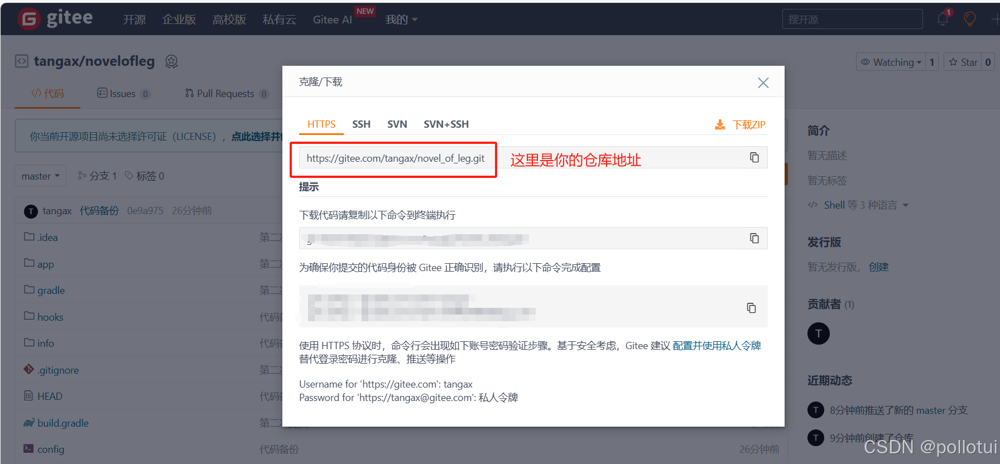Select the SVN tab

(397, 124)
